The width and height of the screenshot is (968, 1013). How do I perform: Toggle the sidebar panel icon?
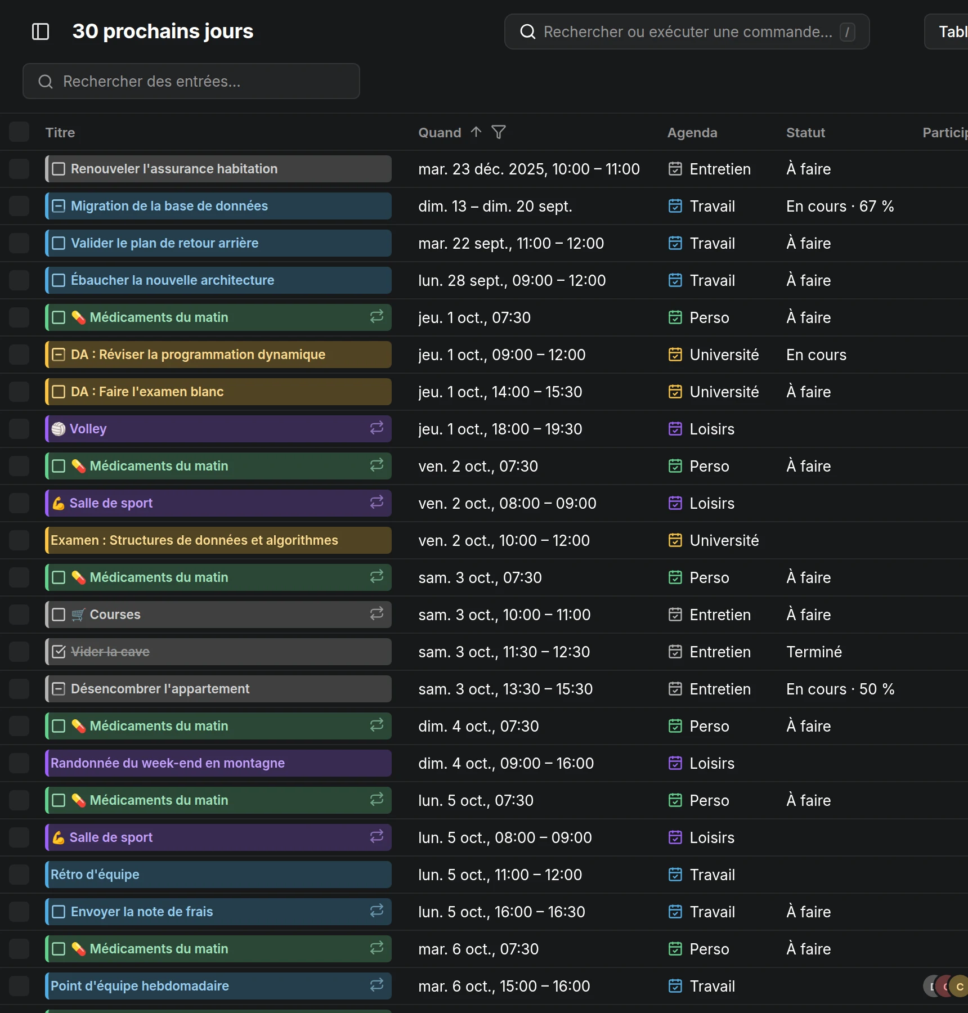pos(41,32)
